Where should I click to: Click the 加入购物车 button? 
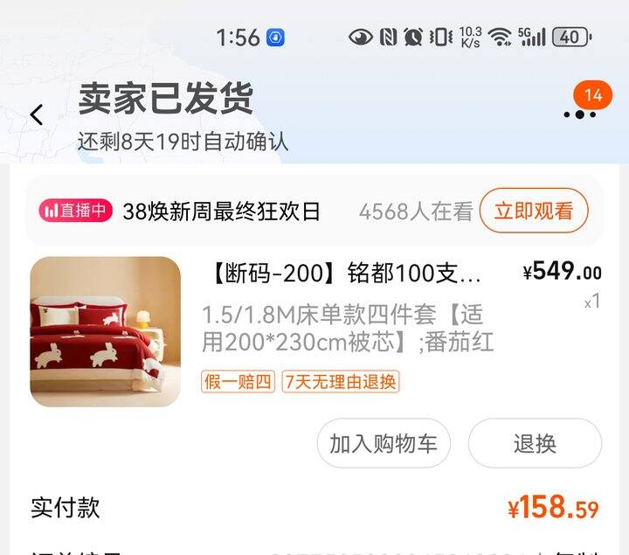pyautogui.click(x=384, y=443)
